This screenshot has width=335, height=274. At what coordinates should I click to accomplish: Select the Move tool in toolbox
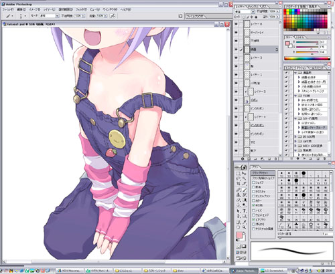pyautogui.click(x=244, y=173)
